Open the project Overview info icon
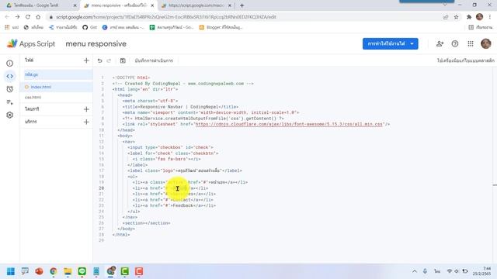Image resolution: width=497 pixels, height=279 pixels. (x=10, y=64)
